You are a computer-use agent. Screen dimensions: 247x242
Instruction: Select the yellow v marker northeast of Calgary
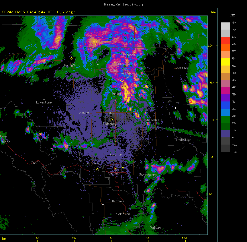[x=123, y=168]
